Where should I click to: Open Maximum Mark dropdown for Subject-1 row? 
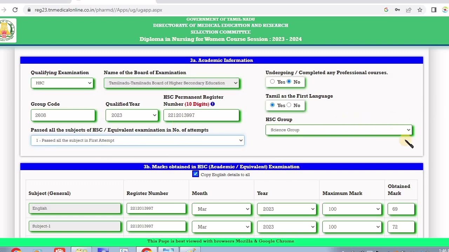pyautogui.click(x=352, y=227)
